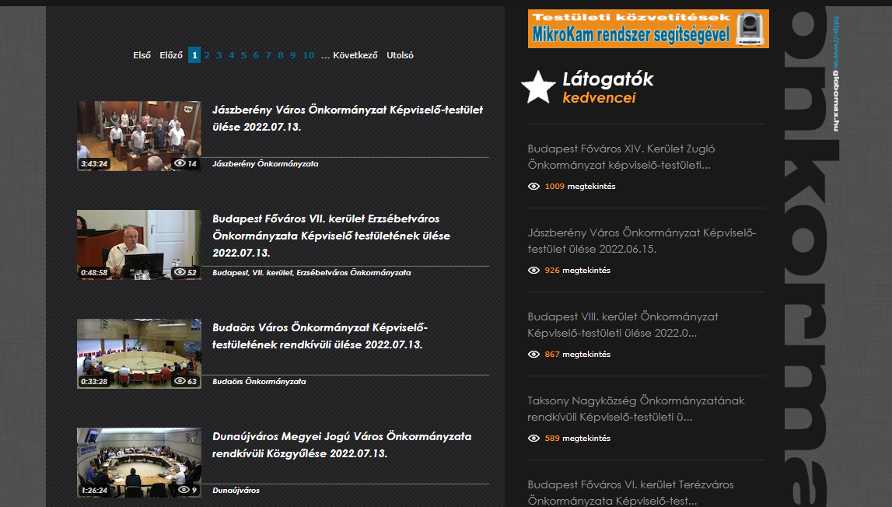Click the Dunaújváros channel label
The width and height of the screenshot is (892, 507).
click(236, 490)
